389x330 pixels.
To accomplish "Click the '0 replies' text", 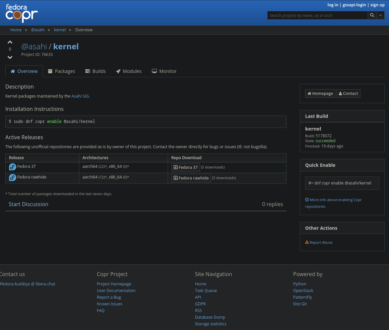I will click(273, 204).
